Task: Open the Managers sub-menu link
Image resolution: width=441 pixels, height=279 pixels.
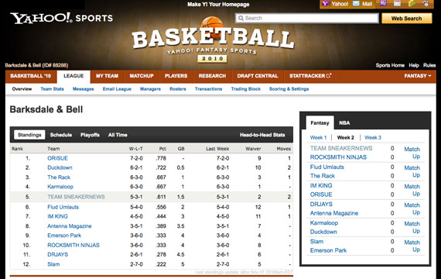Action: tap(150, 89)
